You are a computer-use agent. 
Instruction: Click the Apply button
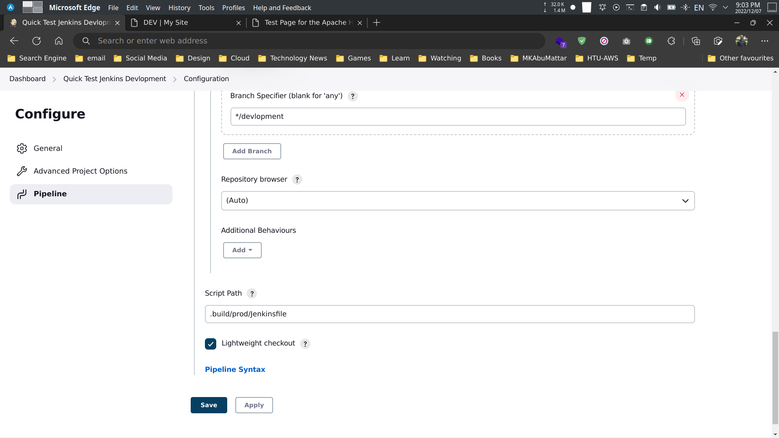[254, 405]
